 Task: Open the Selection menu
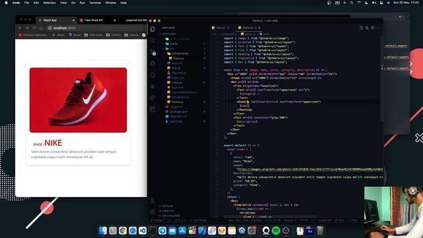coord(50,3)
